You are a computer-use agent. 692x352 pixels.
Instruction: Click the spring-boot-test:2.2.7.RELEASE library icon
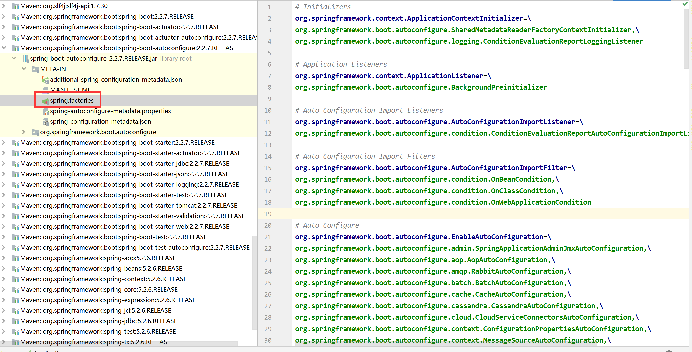click(15, 237)
